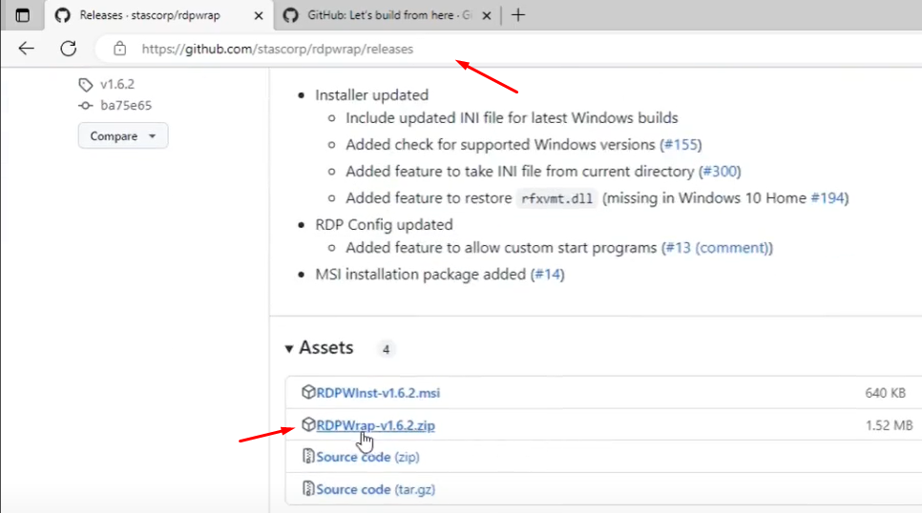Click the 'Installer updated' bullet text
The width and height of the screenshot is (922, 513).
point(371,95)
